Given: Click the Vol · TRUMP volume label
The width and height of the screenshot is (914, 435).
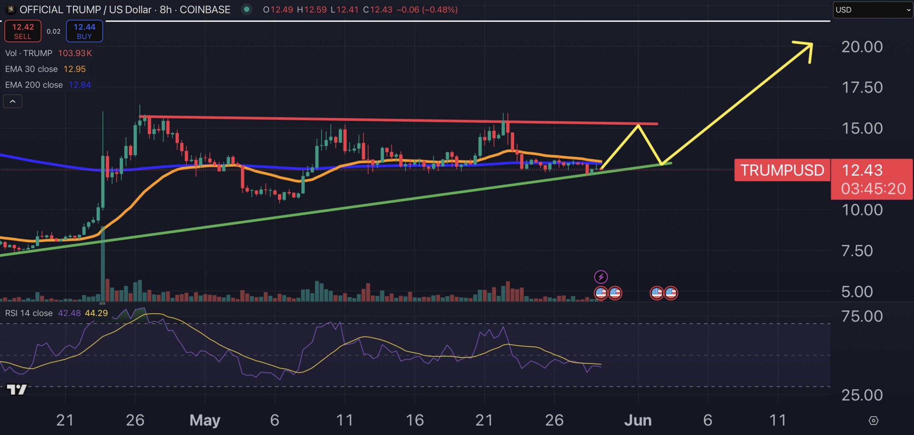Looking at the screenshot, I should (29, 53).
